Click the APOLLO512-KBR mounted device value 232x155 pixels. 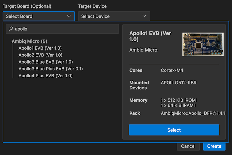pos(179,82)
